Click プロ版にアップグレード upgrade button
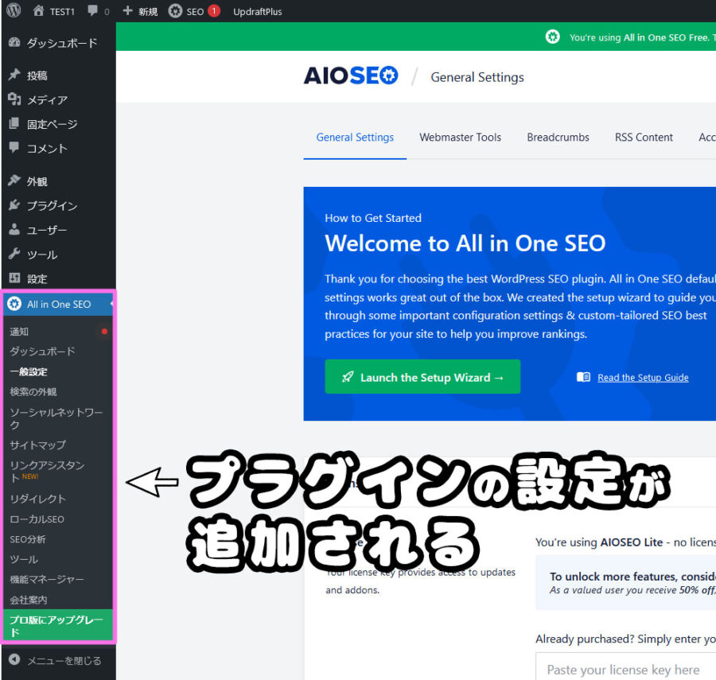Screen dimensions: 716x680 (58, 625)
